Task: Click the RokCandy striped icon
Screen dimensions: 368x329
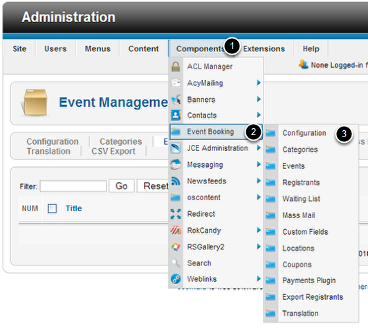Action: (x=176, y=231)
